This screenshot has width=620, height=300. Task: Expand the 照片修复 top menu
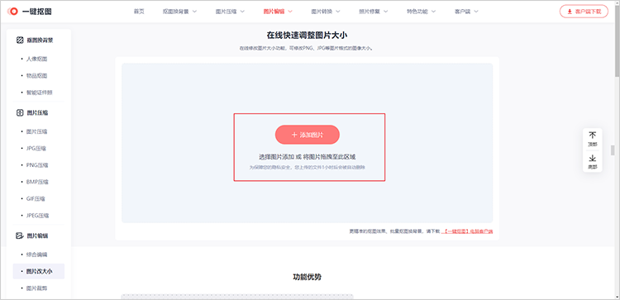(374, 12)
